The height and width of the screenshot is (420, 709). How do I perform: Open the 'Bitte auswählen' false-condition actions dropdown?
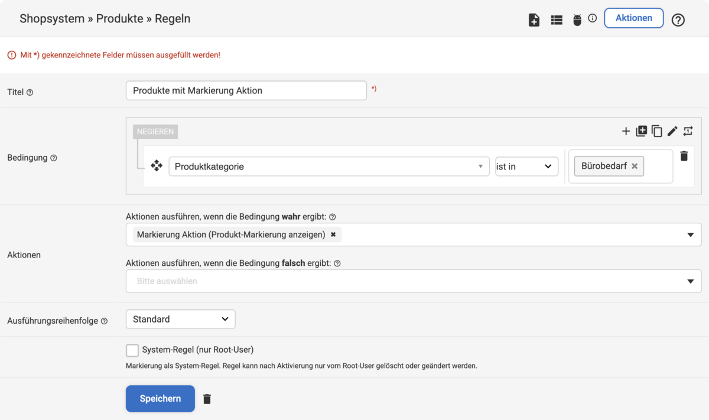[x=414, y=281]
